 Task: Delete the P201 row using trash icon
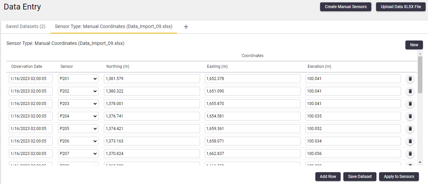pos(410,79)
